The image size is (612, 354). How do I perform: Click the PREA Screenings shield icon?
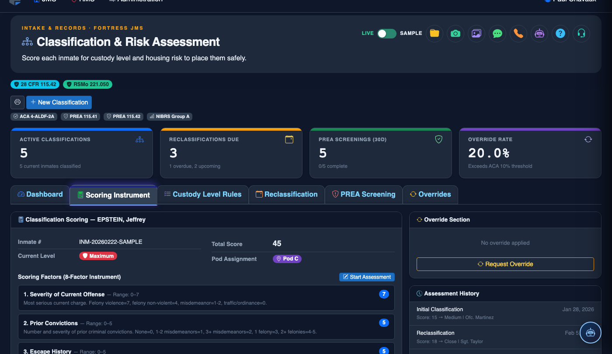click(438, 139)
